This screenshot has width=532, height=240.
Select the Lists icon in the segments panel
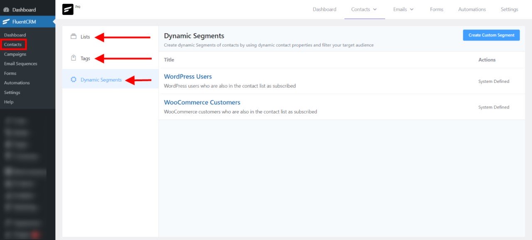[x=74, y=37]
